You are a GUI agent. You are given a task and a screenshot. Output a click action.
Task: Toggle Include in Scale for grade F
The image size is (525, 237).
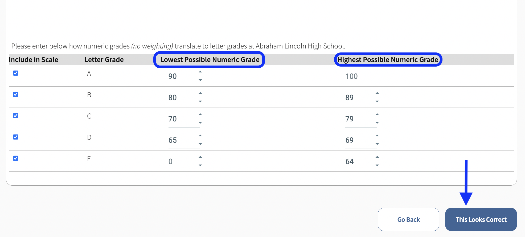(16, 158)
